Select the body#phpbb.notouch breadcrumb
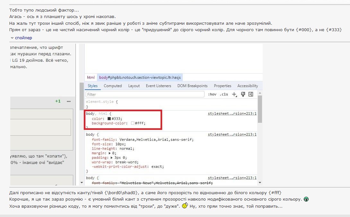The image size is (350, 217). (140, 77)
